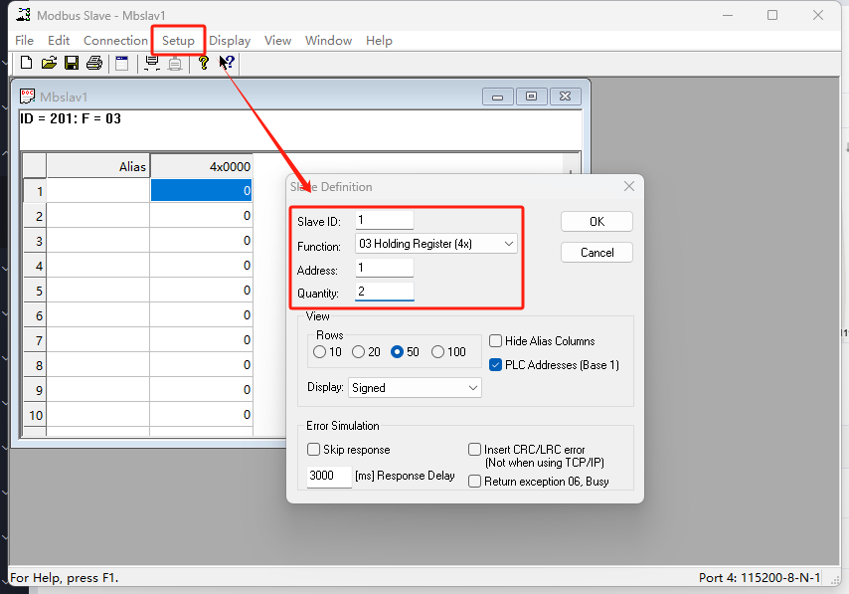Click the context help arrow icon
Viewport: 849px width, 594px height.
pyautogui.click(x=227, y=63)
